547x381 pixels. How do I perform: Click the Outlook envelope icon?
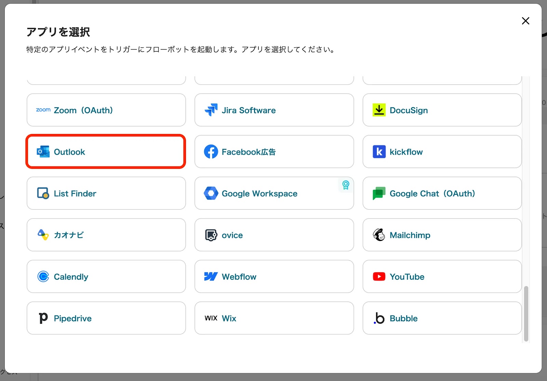click(43, 152)
